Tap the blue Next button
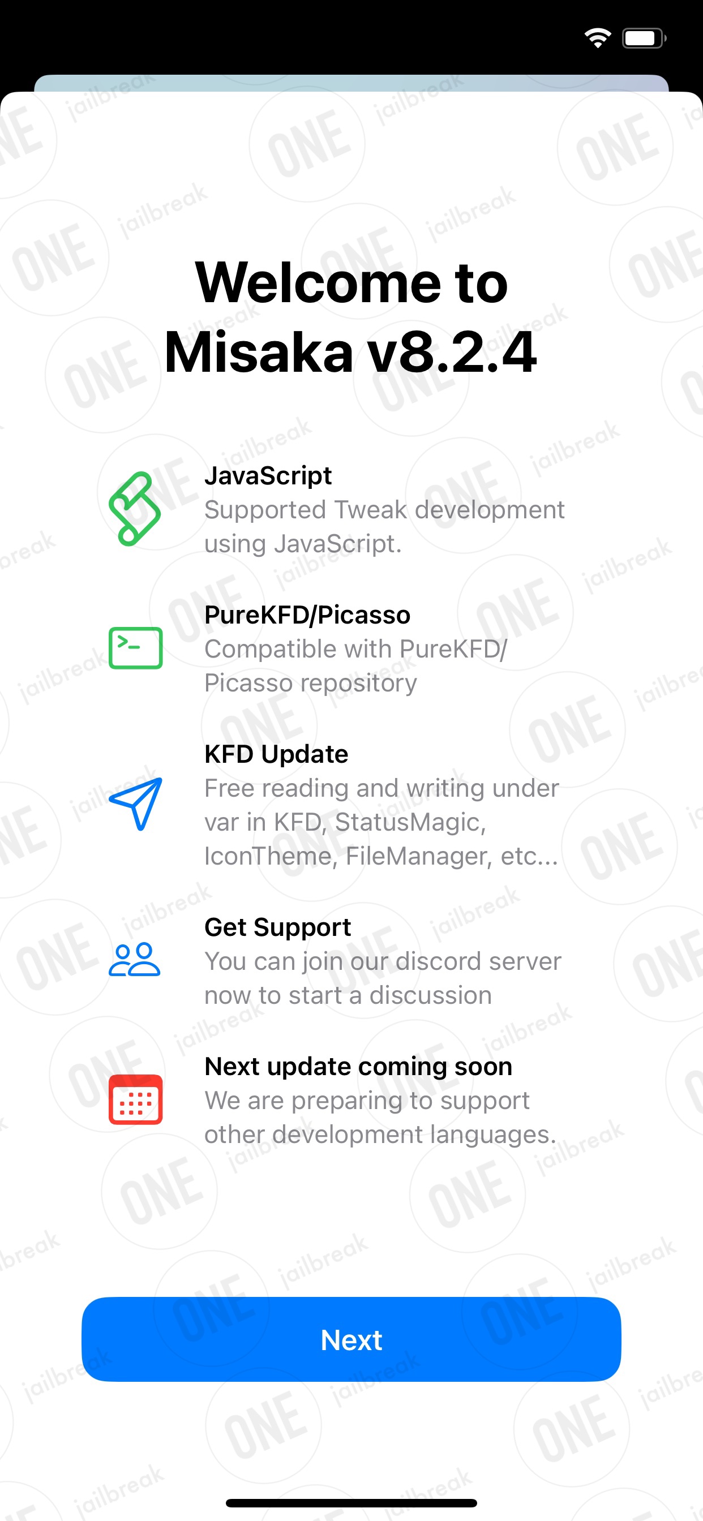Viewport: 703px width, 1521px height. [351, 1339]
